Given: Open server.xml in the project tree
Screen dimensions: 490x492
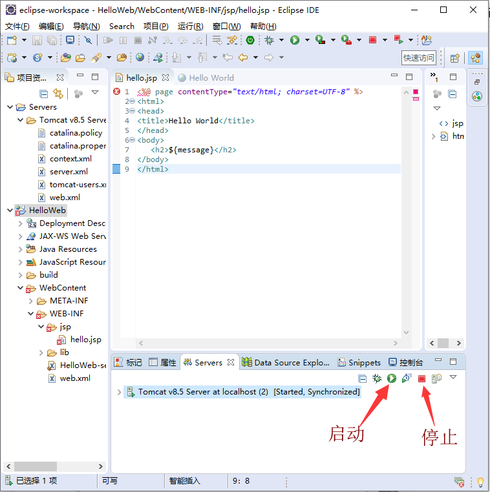Looking at the screenshot, I should 69,172.
